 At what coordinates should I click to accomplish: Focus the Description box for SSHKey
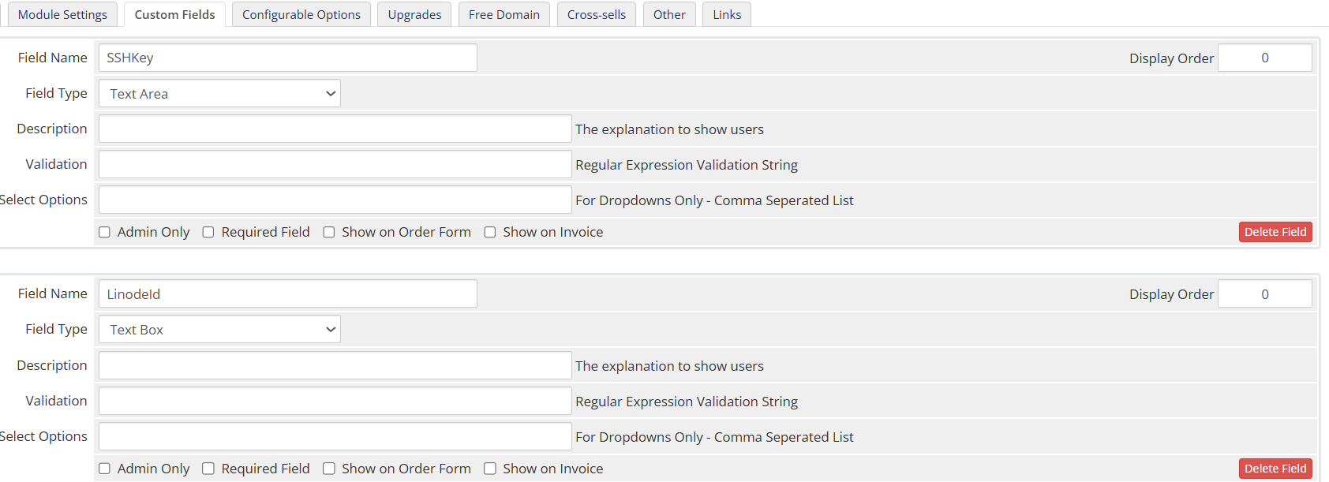click(x=335, y=129)
